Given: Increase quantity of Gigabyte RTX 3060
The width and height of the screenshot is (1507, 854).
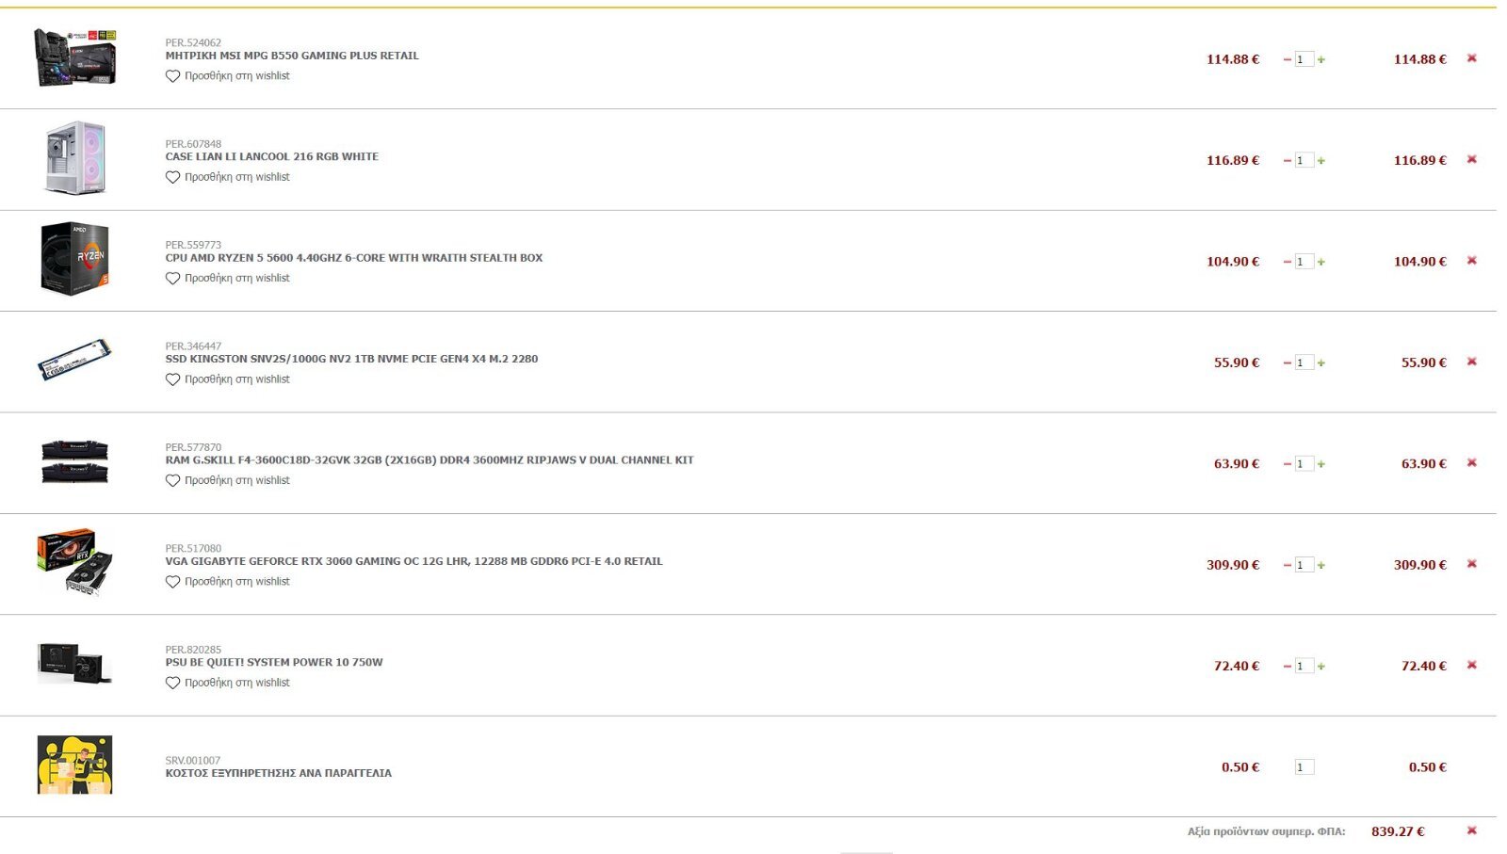Looking at the screenshot, I should 1321,565.
